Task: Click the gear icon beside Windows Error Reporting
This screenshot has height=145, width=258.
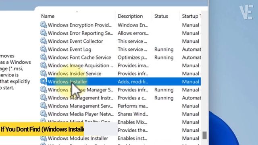Action: tap(44, 33)
